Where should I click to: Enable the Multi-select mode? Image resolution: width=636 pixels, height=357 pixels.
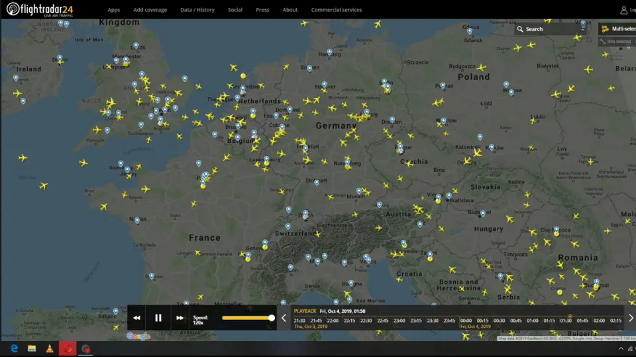[x=617, y=29]
